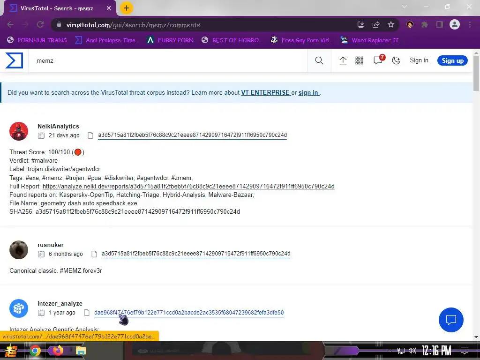Open the BEST OF HORRO... bookmark

click(x=232, y=40)
